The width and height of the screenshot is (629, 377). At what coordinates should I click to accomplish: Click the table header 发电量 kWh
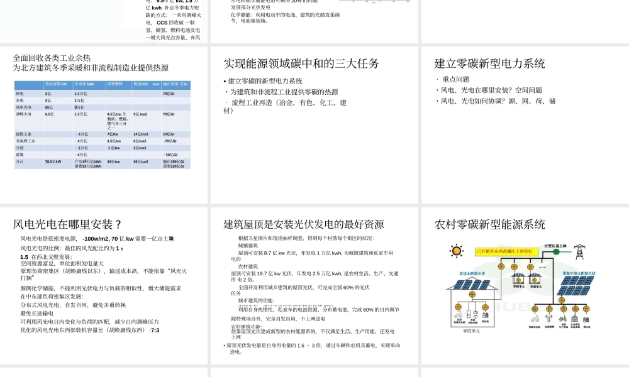[x=85, y=84]
